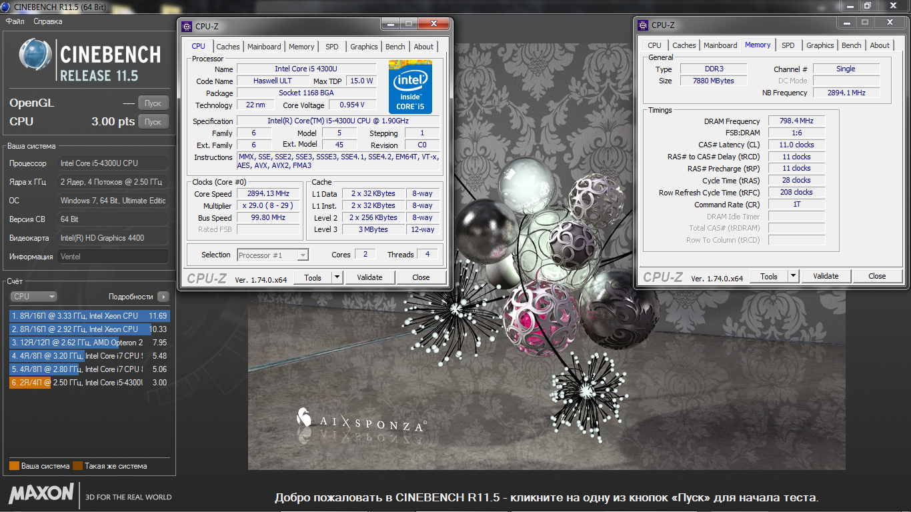
Task: Click the DRAM Frequency 798.4 MHz value
Action: (x=796, y=121)
